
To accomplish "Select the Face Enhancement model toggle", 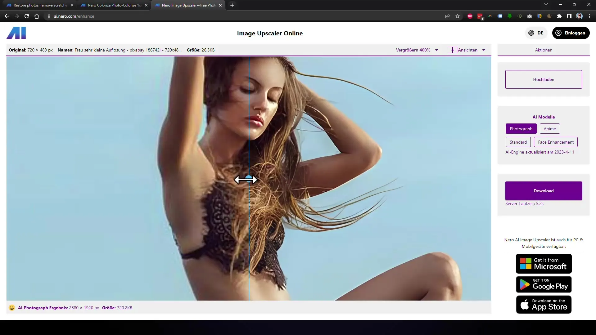I will (555, 142).
